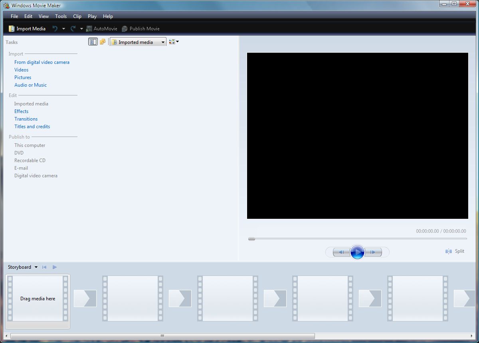
Task: Click the Previous Frame button
Action: [x=341, y=252]
